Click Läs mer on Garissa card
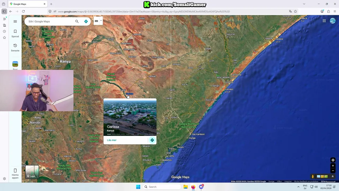This screenshot has height=191, width=339. click(111, 140)
